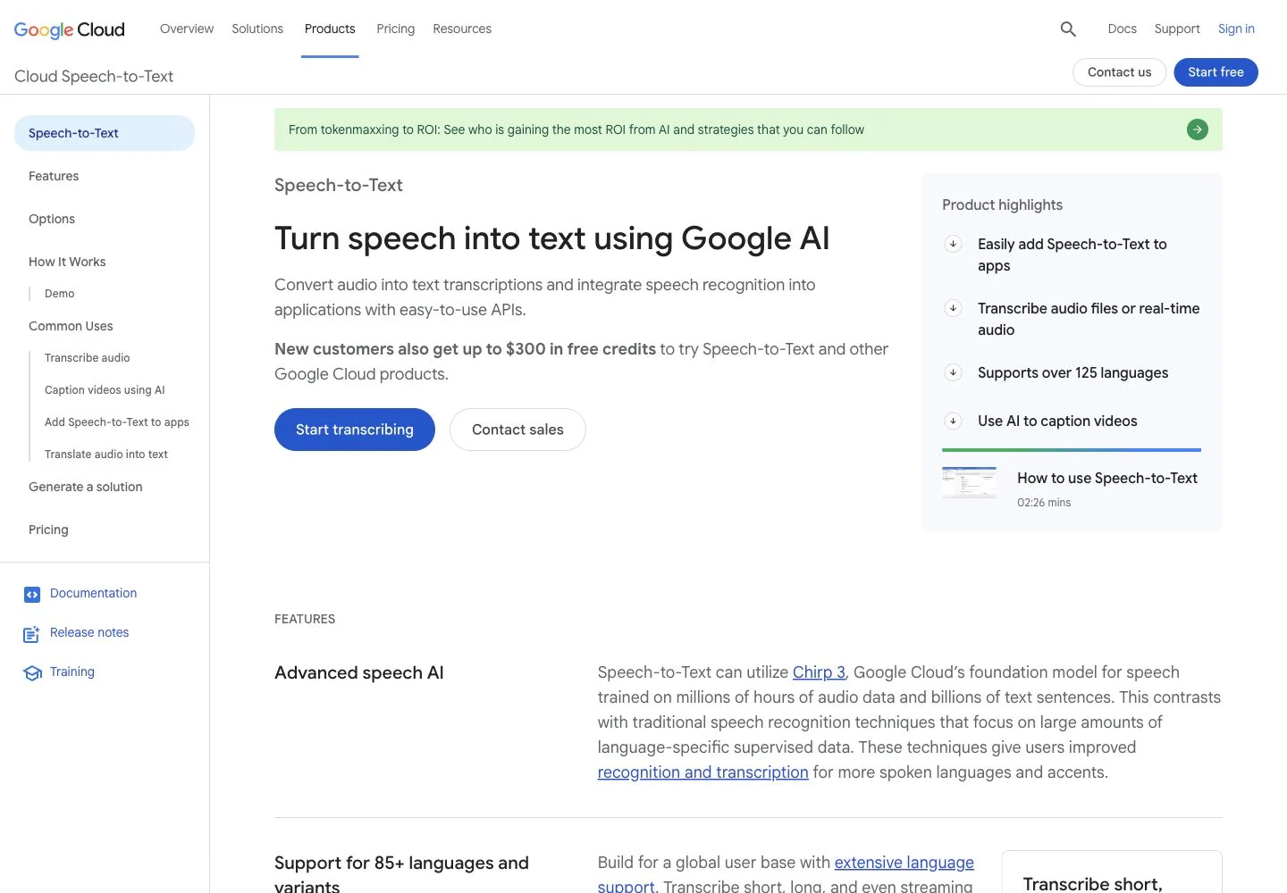The height and width of the screenshot is (893, 1287).
Task: Open Add Speech-to-Text to apps sidebar item
Action: pyautogui.click(x=117, y=422)
